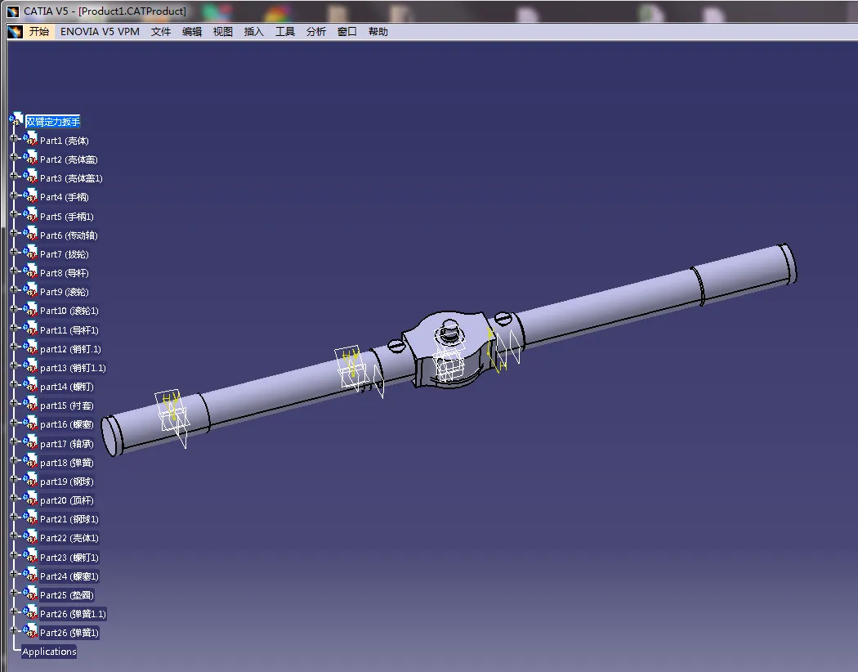The width and height of the screenshot is (858, 672).
Task: Expand the part14 (螺钉) node
Action: coord(14,385)
